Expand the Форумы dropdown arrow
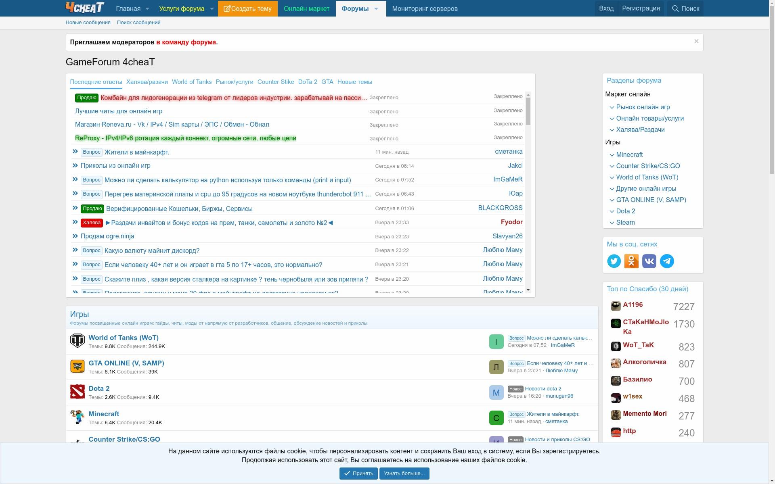This screenshot has width=775, height=484. 376,8
